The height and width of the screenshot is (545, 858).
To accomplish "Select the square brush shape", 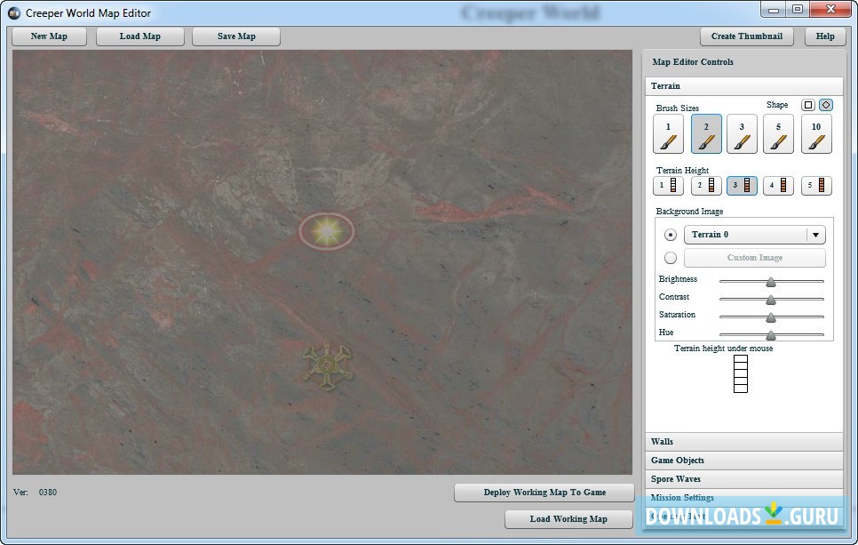I will (807, 105).
